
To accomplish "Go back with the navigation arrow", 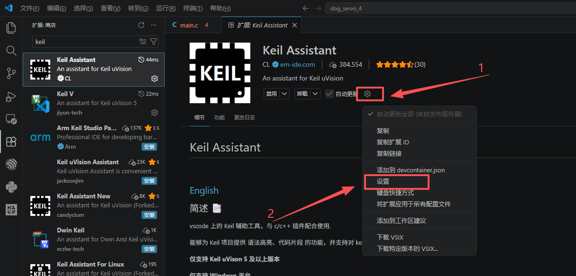I will pos(306,8).
